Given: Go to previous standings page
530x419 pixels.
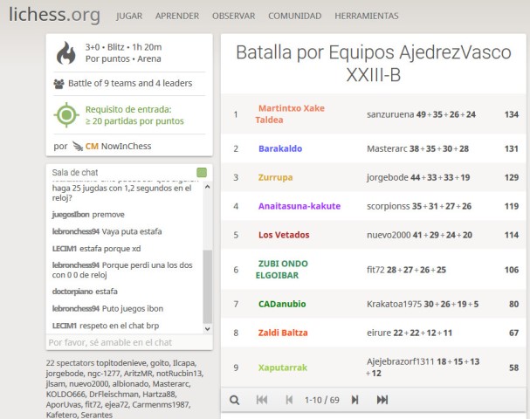Looking at the screenshot, I should click(289, 400).
